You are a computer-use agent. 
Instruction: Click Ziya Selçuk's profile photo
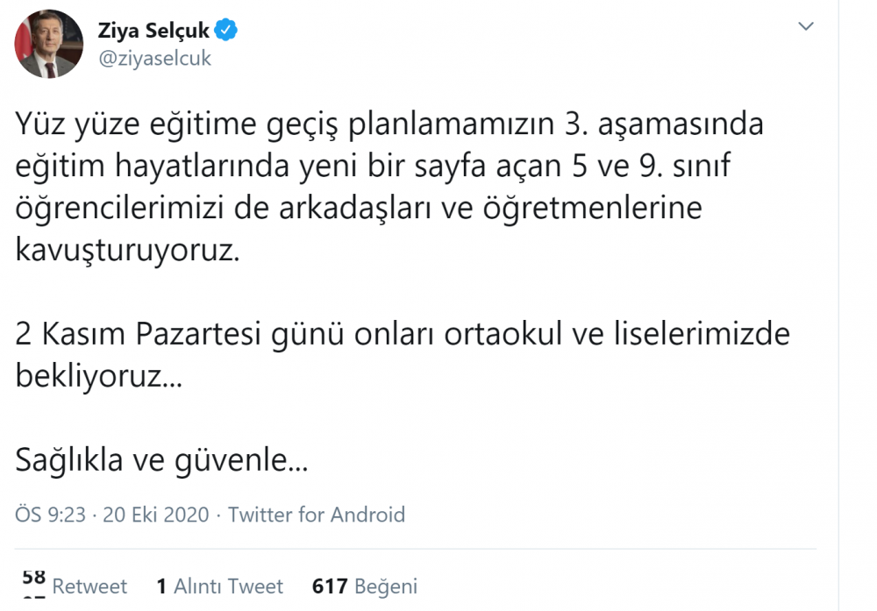[49, 44]
